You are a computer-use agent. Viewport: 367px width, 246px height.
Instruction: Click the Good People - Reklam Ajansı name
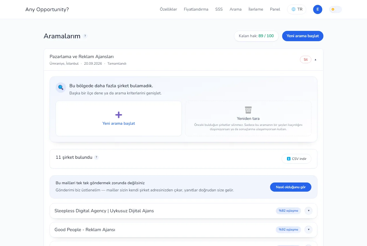point(85,230)
